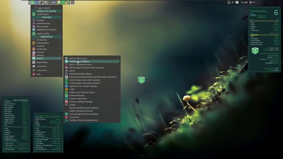Image resolution: width=283 pixels, height=159 pixels.
Task: Click the CPU usage bar in Conky
Action: 264,21
